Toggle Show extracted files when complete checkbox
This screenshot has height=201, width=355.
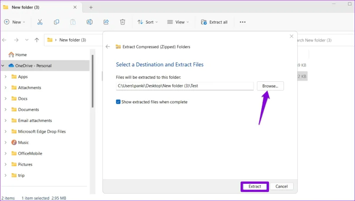(118, 102)
